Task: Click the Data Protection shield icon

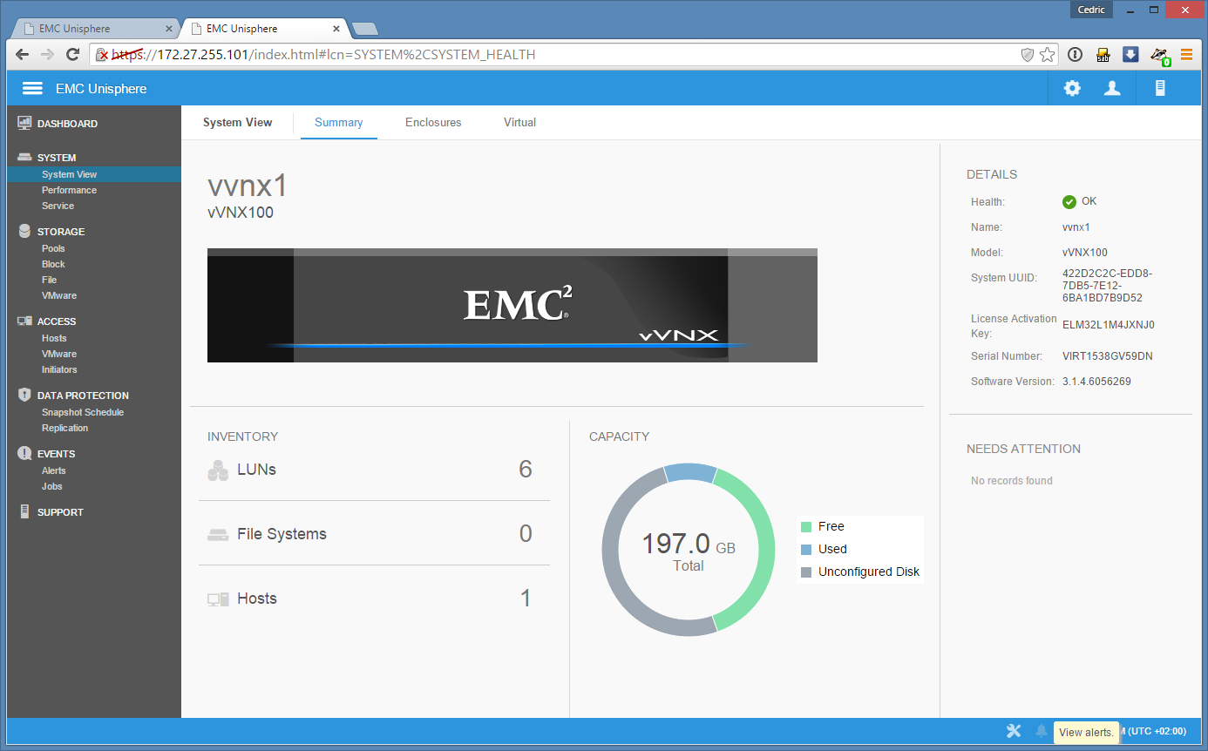Action: [x=24, y=396]
